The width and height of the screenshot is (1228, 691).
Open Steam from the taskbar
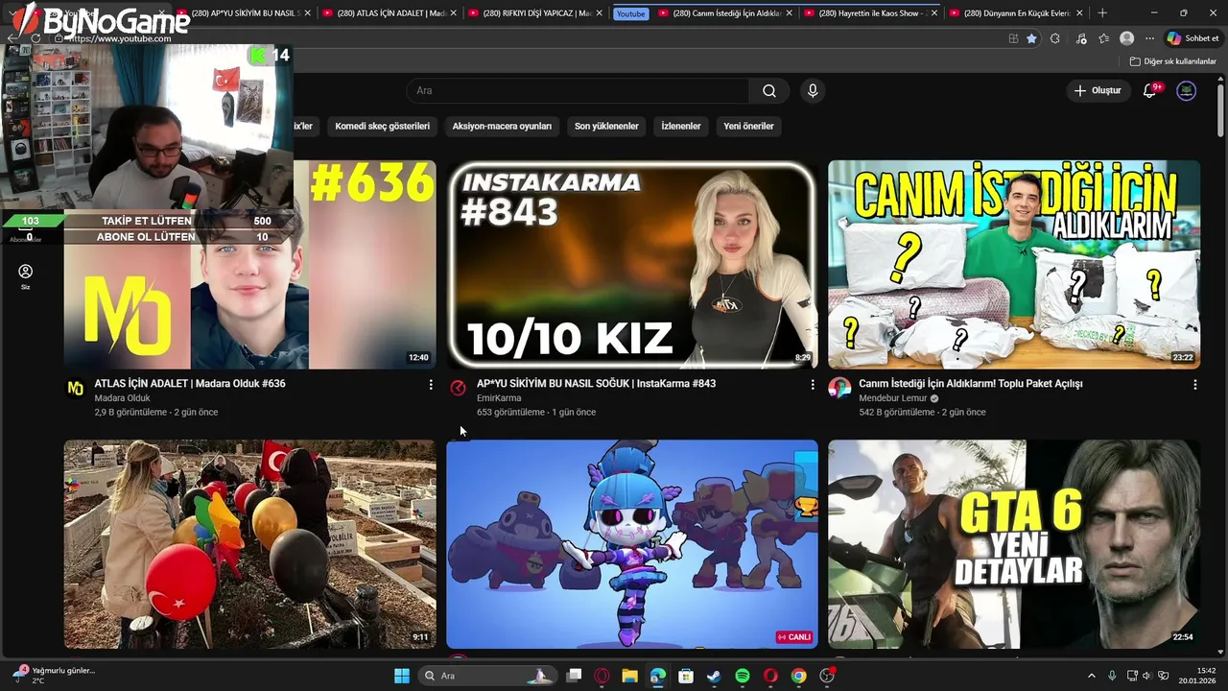(714, 676)
